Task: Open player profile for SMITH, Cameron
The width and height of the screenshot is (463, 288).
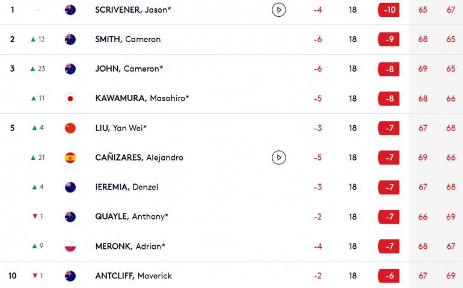Action: click(x=128, y=39)
